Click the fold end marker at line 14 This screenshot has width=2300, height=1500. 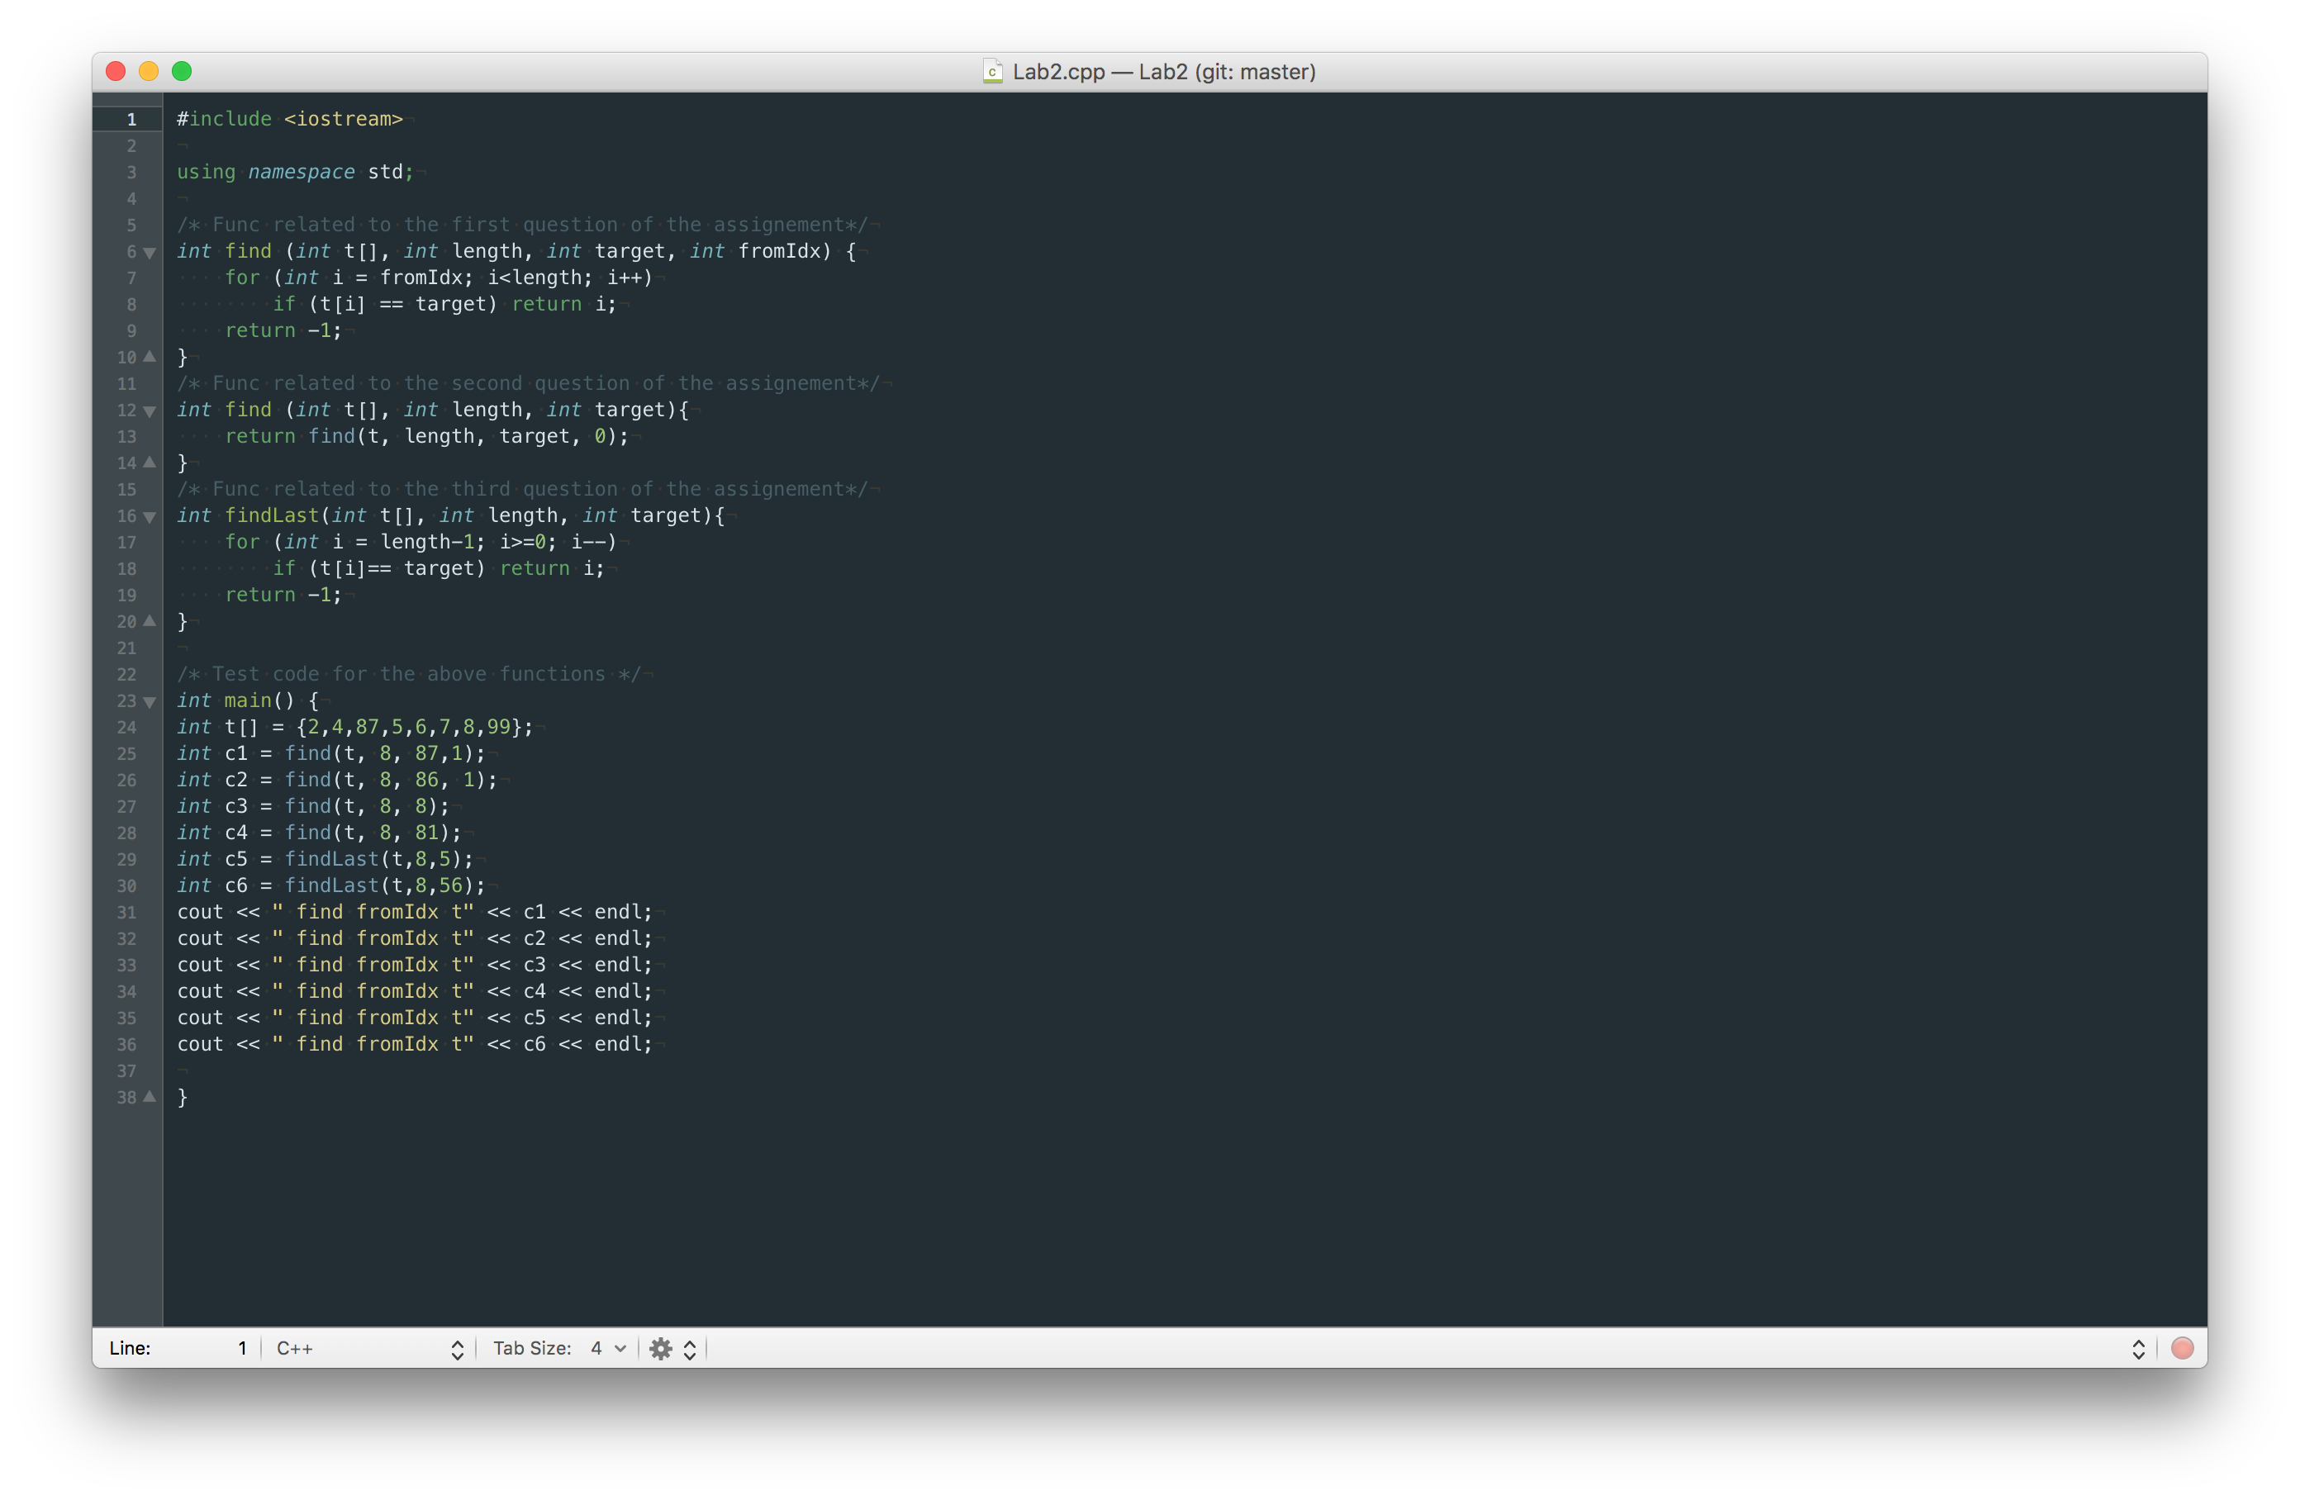click(x=150, y=462)
